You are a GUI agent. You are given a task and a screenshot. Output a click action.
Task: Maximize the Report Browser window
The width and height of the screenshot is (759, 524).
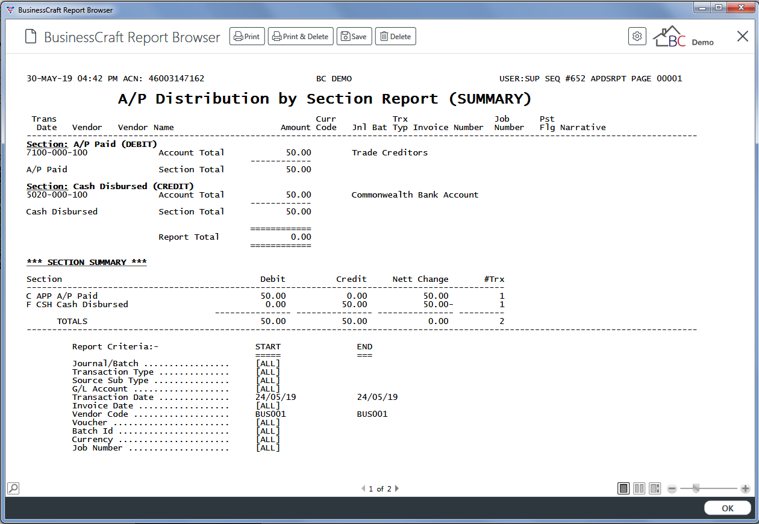[719, 7]
